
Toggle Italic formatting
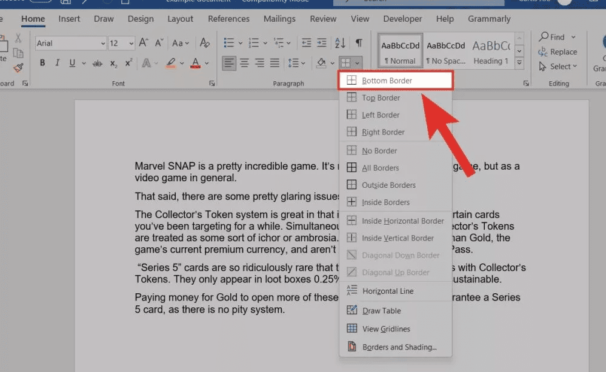[58, 63]
